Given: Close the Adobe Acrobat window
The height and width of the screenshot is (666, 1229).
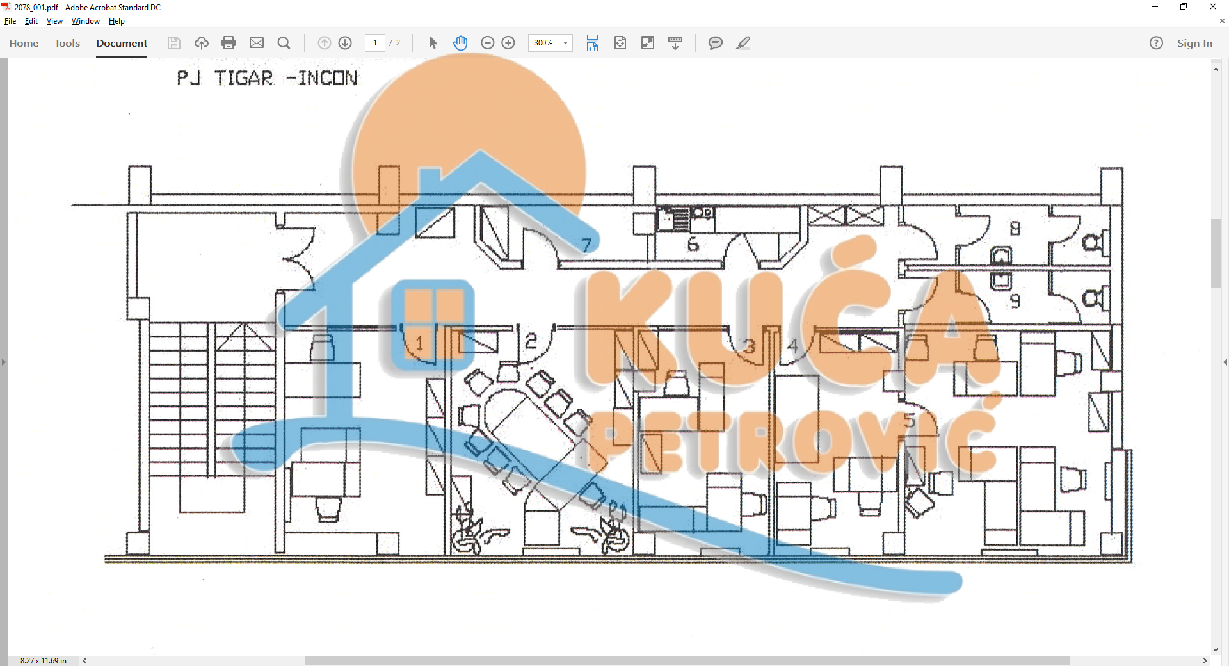Looking at the screenshot, I should pyautogui.click(x=1213, y=7).
